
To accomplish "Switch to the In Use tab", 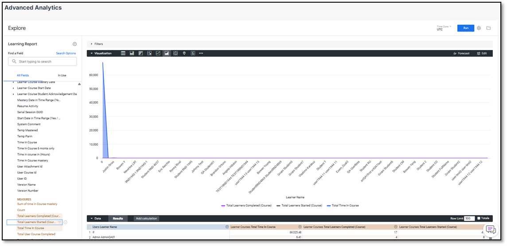I will click(62, 75).
